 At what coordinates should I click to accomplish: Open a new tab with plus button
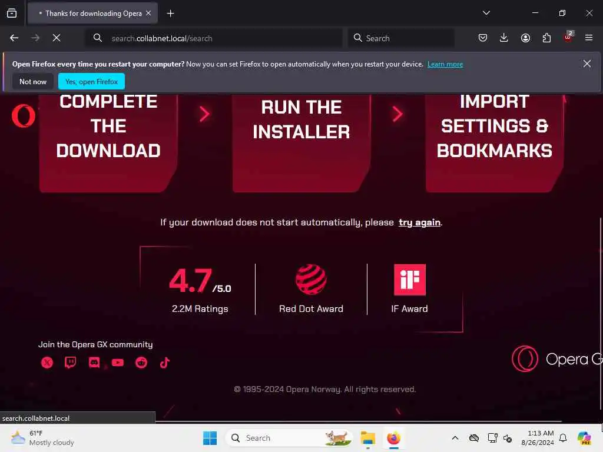(170, 14)
